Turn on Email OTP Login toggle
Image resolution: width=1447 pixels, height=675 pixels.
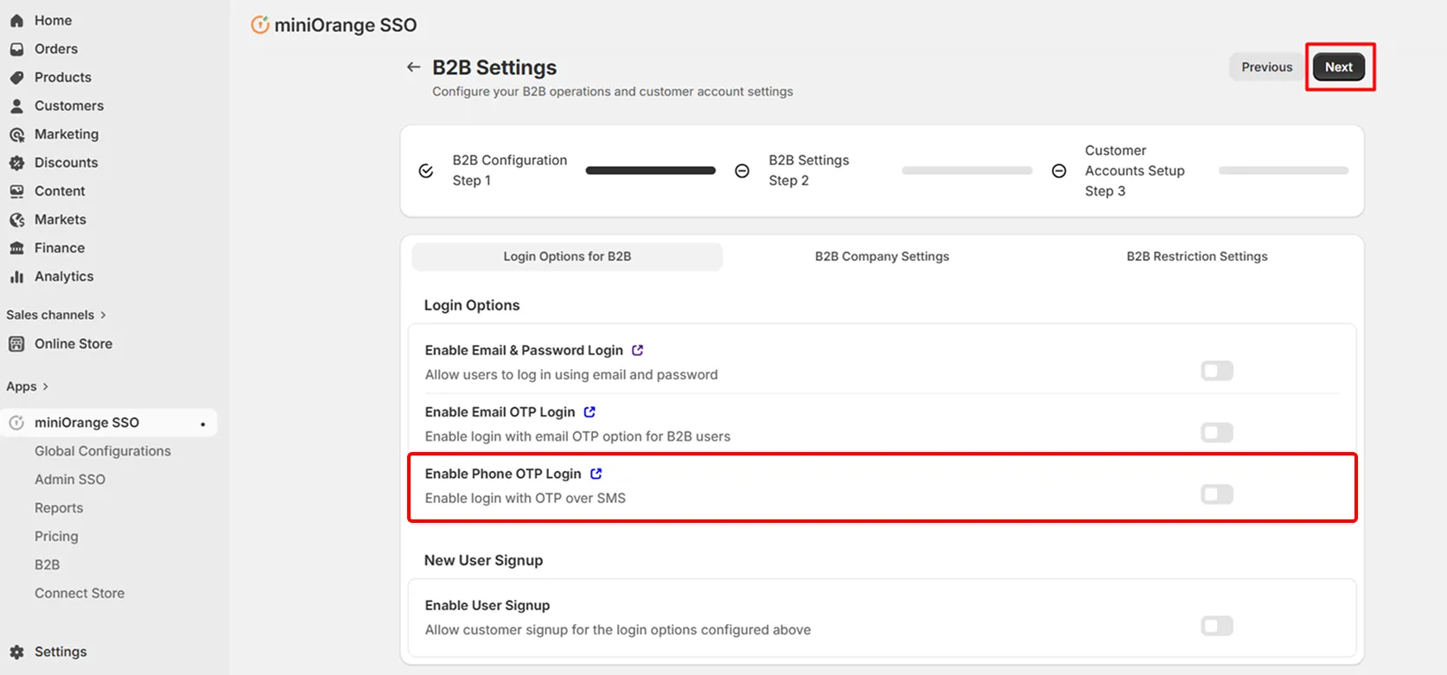click(1217, 432)
